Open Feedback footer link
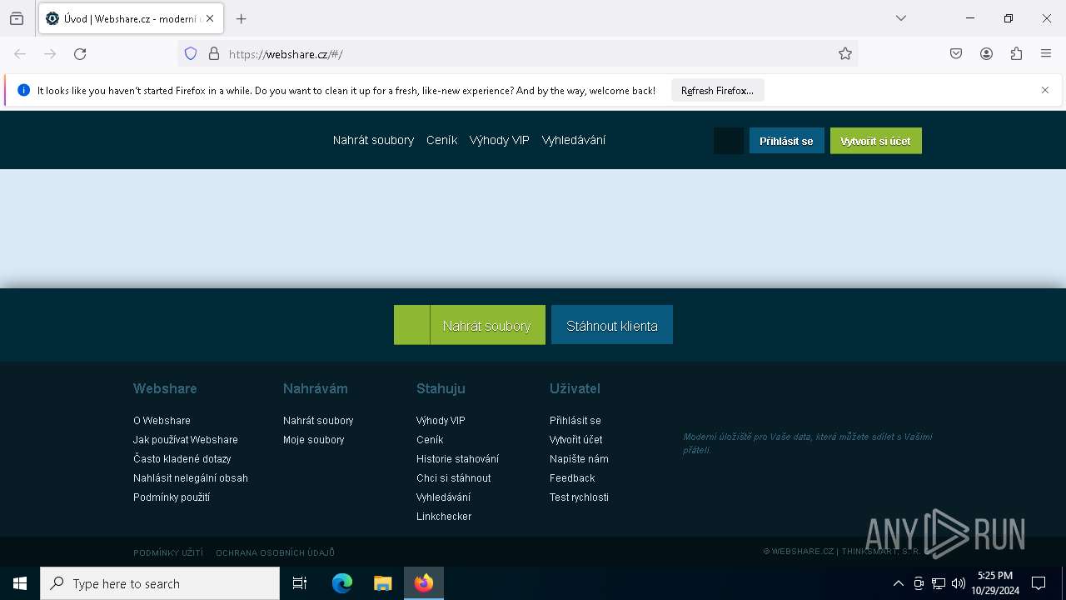 [x=572, y=478]
